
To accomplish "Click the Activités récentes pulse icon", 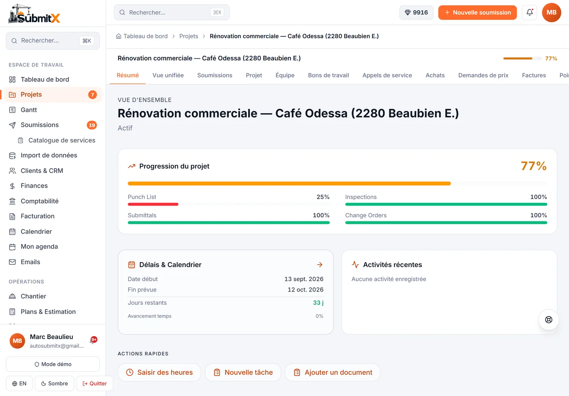I will [x=355, y=265].
